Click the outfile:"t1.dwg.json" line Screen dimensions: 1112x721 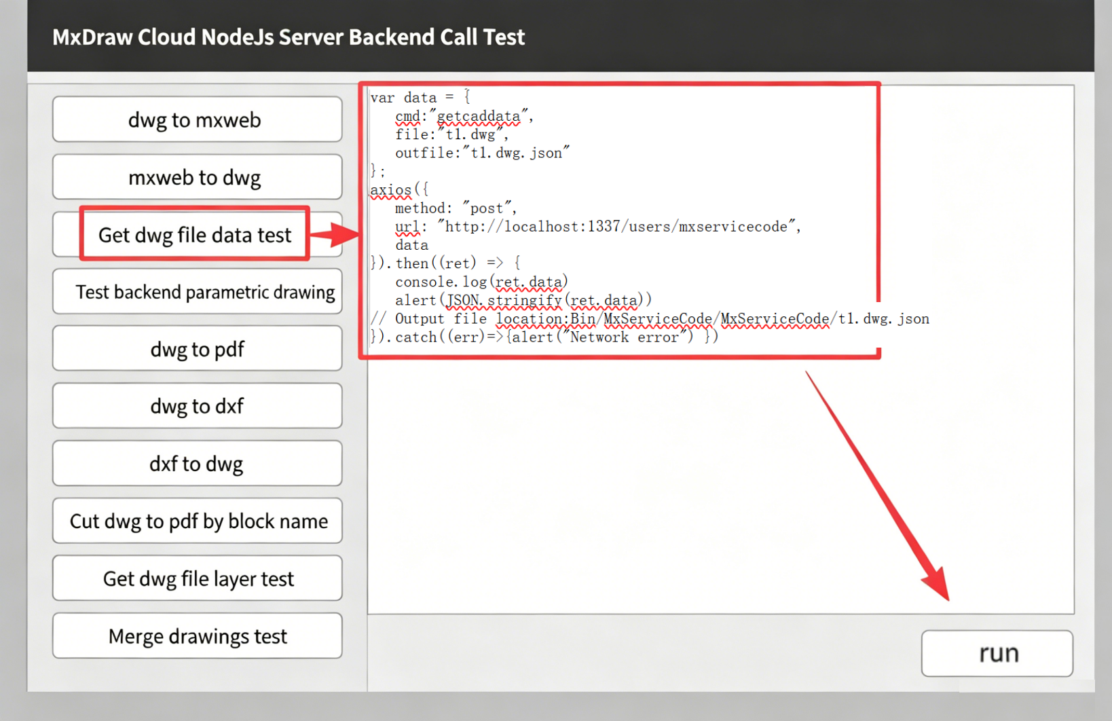[x=482, y=153]
